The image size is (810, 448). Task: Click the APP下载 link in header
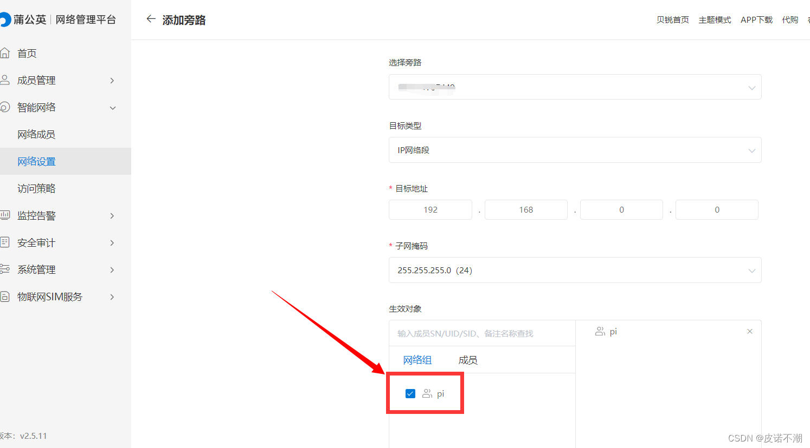[756, 19]
